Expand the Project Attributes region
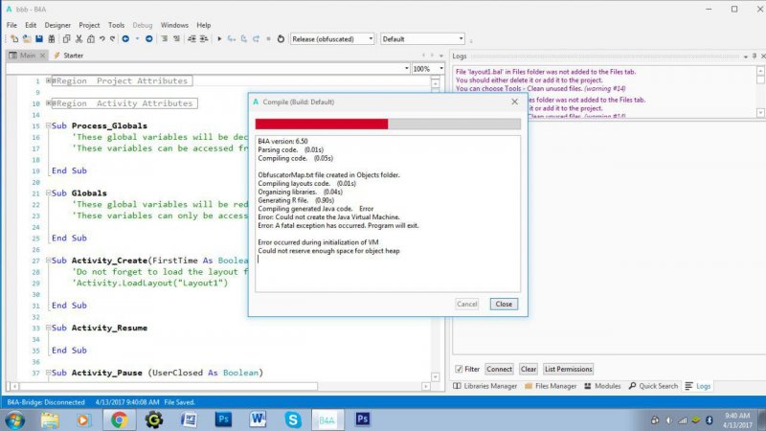 click(x=47, y=81)
